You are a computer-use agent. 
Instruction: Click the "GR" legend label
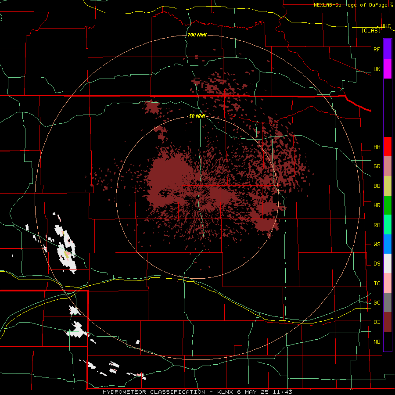tap(377, 166)
